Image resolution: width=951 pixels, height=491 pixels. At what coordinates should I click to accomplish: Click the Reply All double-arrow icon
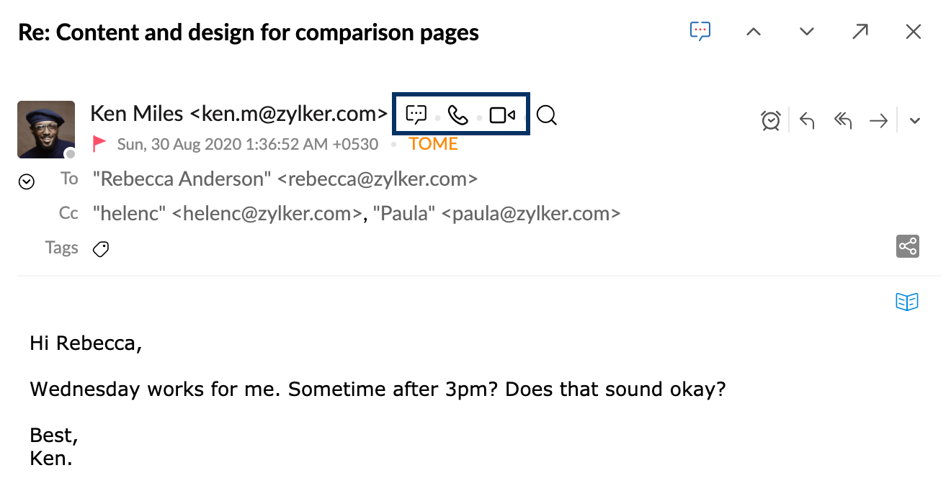point(843,121)
